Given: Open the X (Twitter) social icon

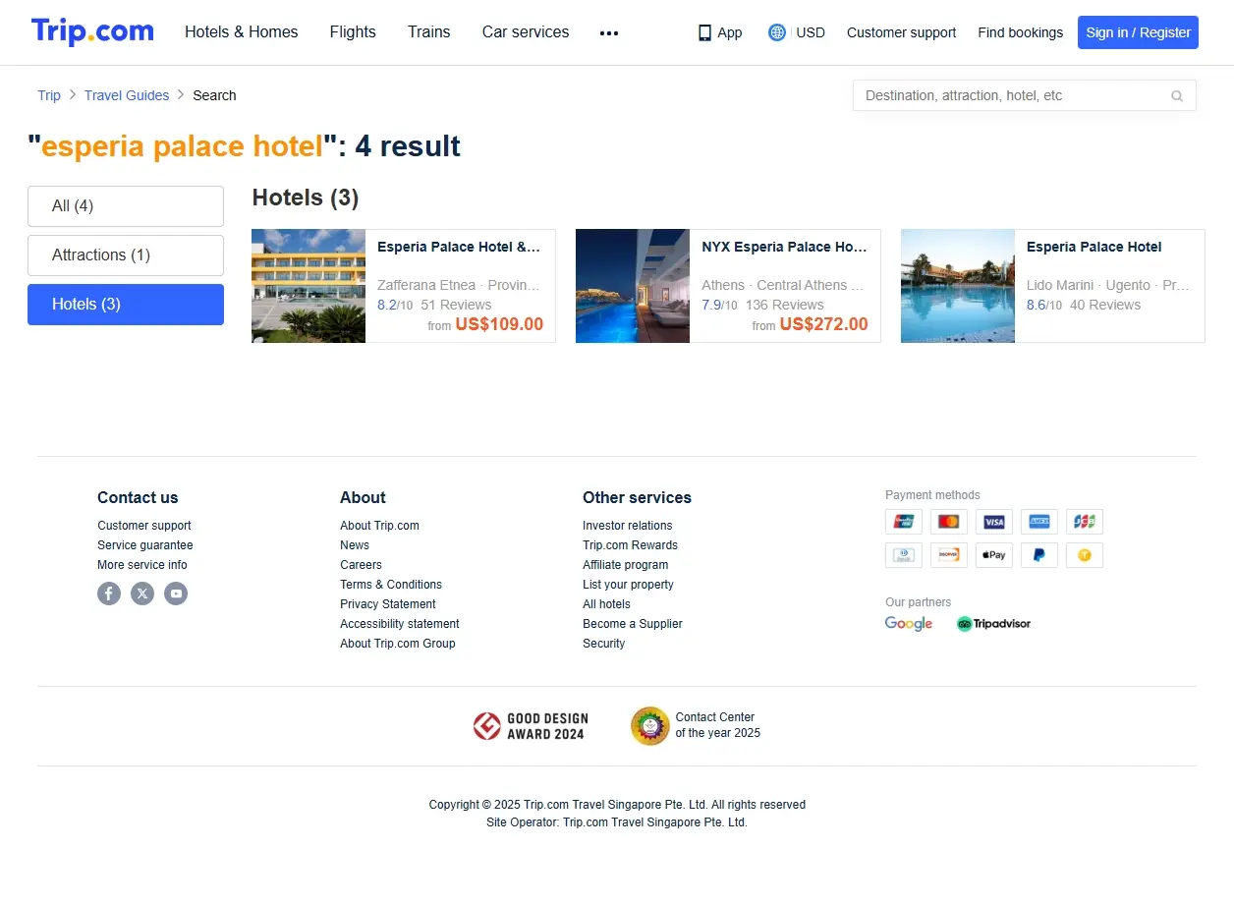Looking at the screenshot, I should point(142,594).
